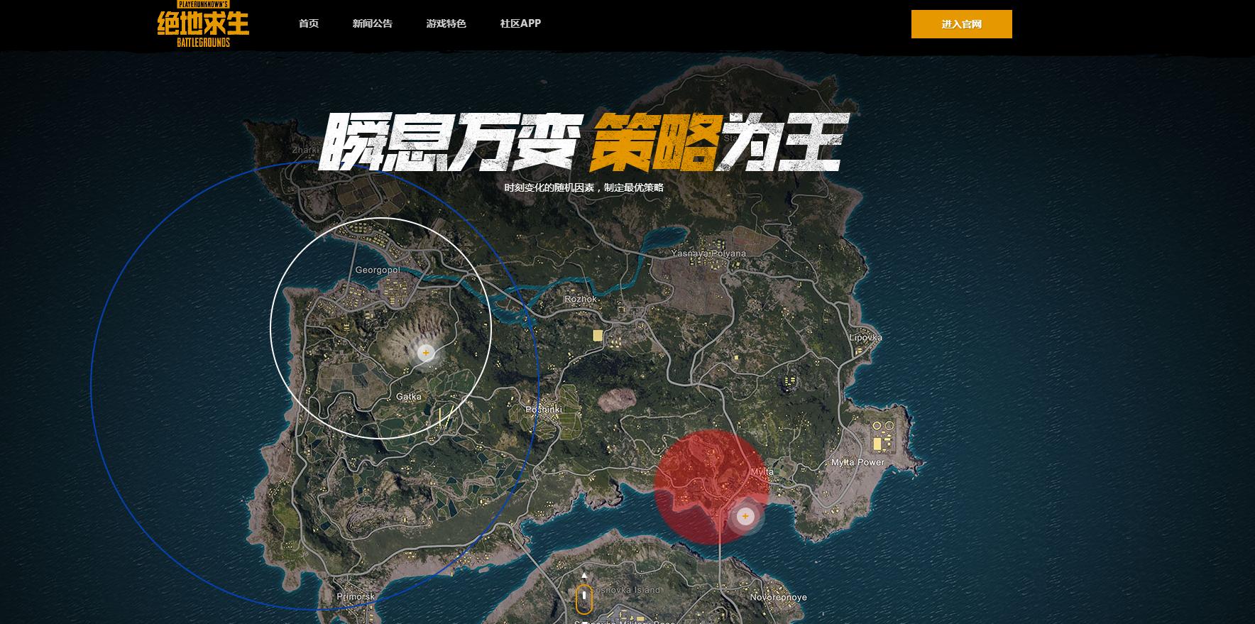Viewport: 1255px width, 624px height.
Task: Open the 首页 home menu item
Action: (x=309, y=23)
